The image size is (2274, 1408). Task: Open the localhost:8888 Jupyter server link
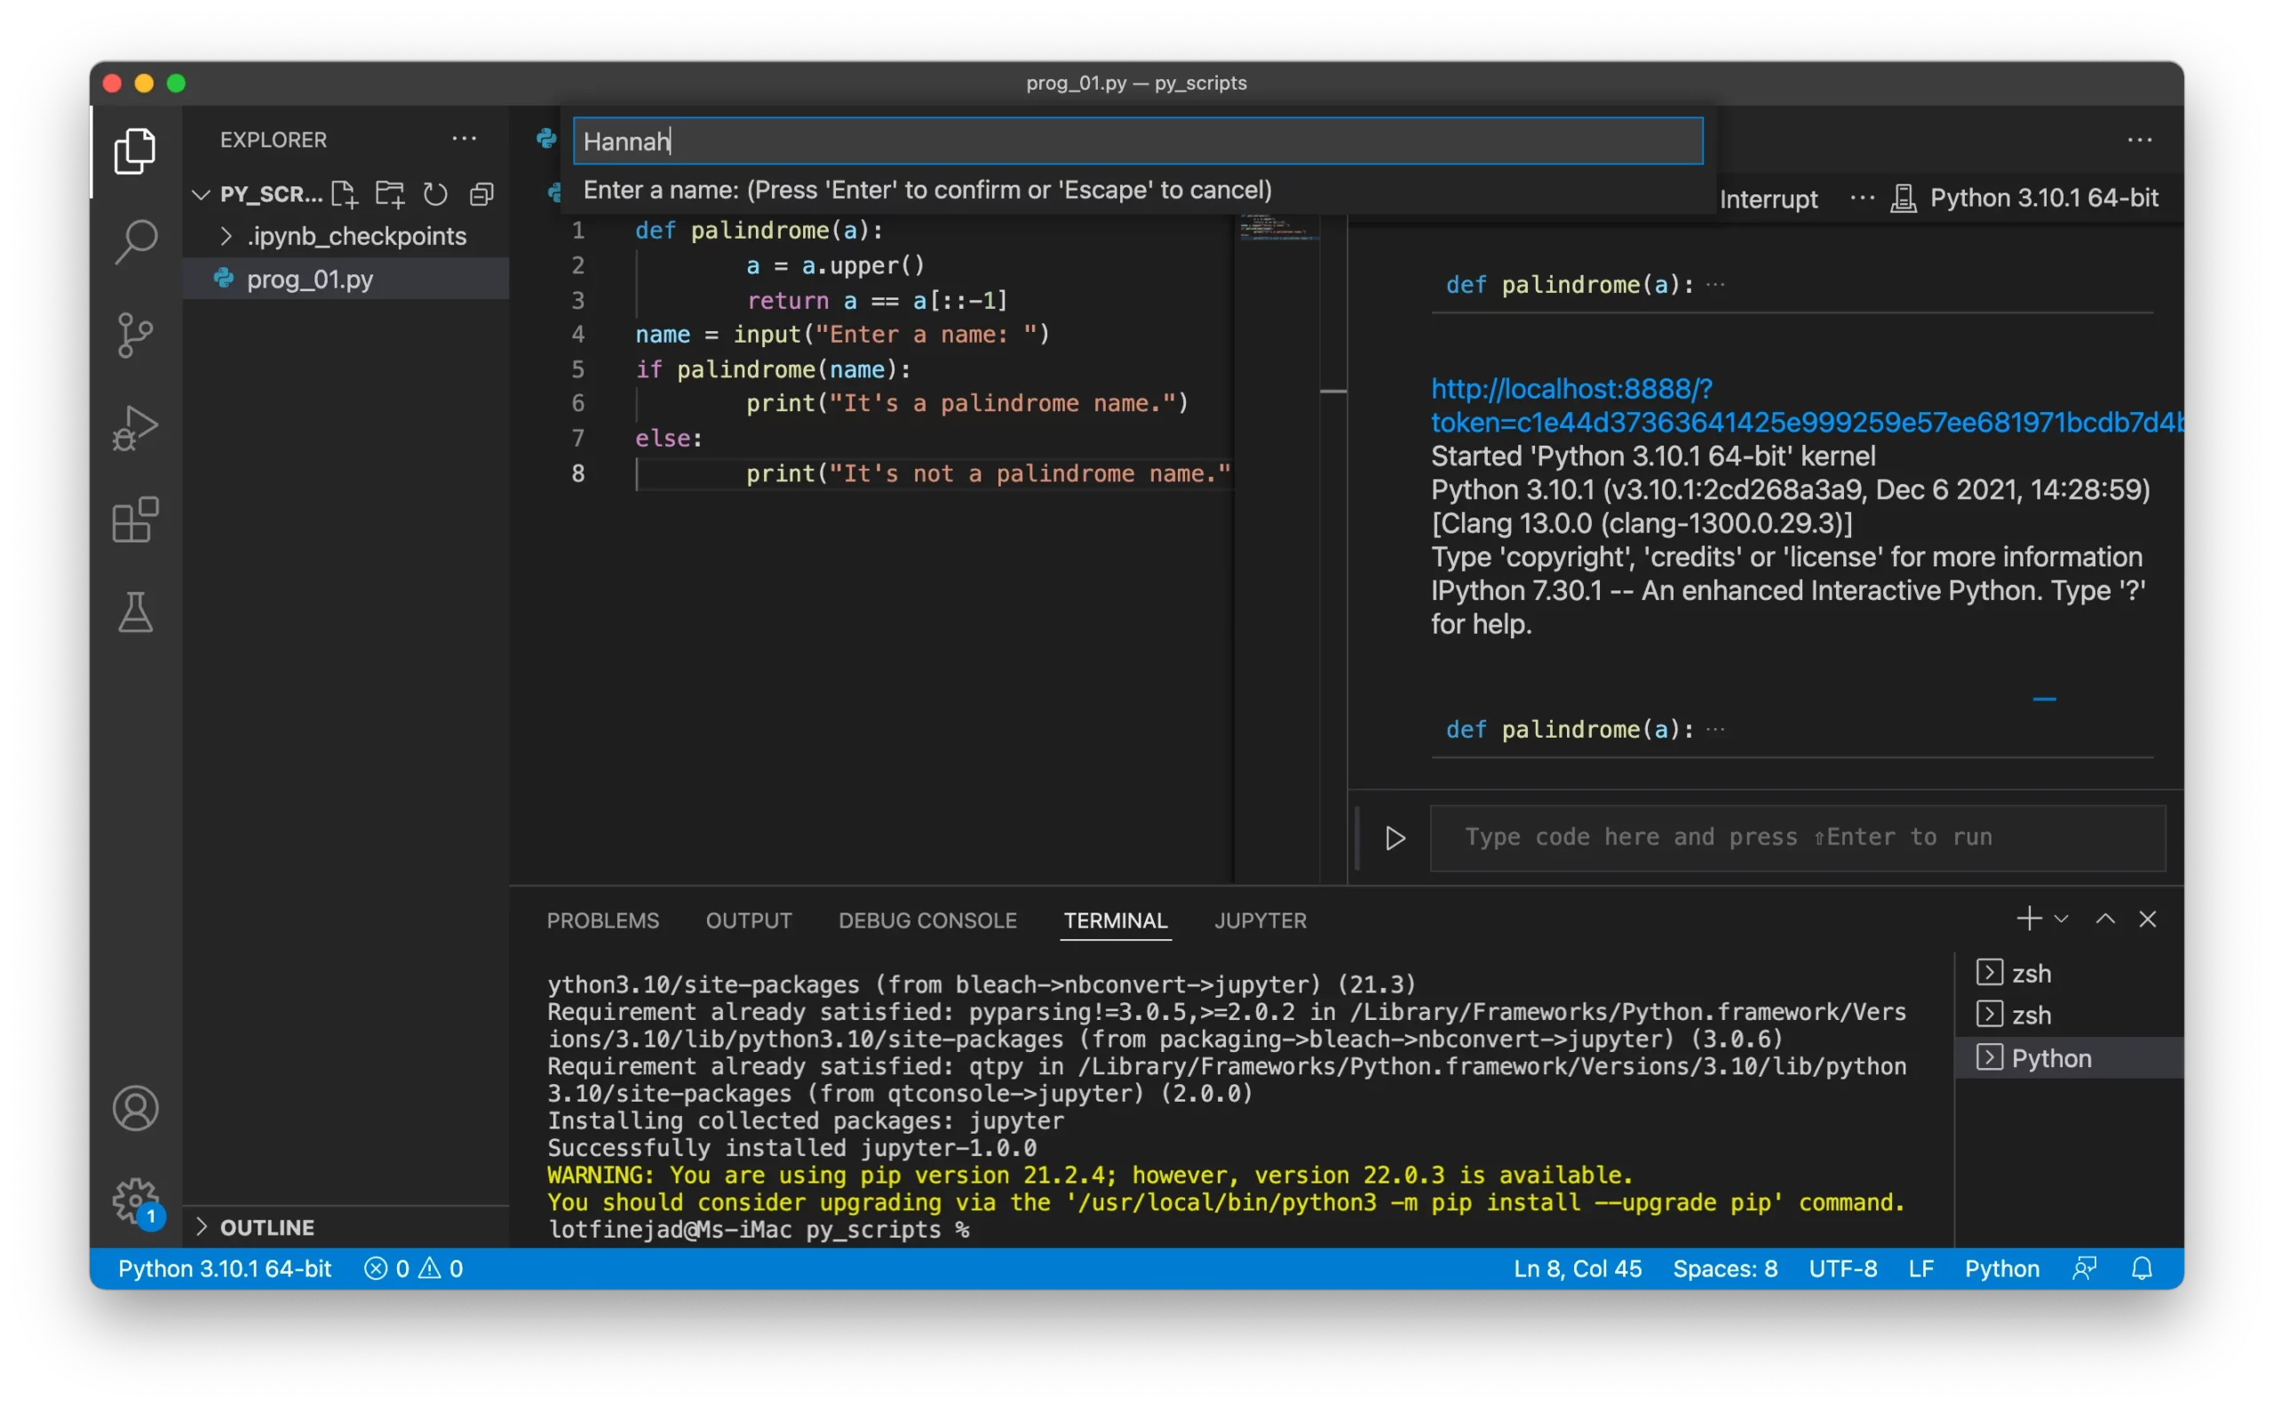coord(1570,388)
